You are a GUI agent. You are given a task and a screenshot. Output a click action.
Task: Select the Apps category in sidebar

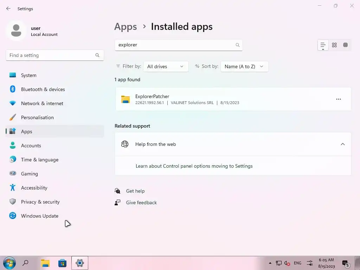coord(54,131)
